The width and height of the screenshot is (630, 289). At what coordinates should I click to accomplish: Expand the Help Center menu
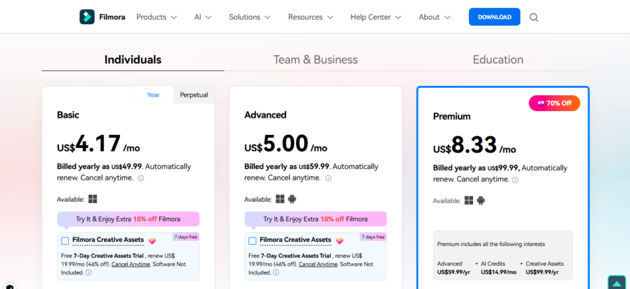coord(376,17)
